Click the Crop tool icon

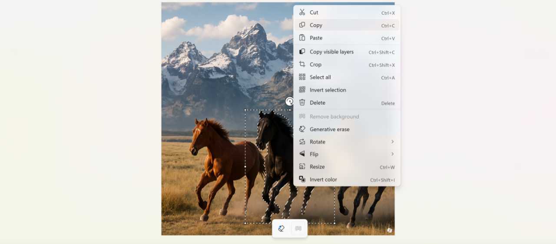[x=302, y=64]
